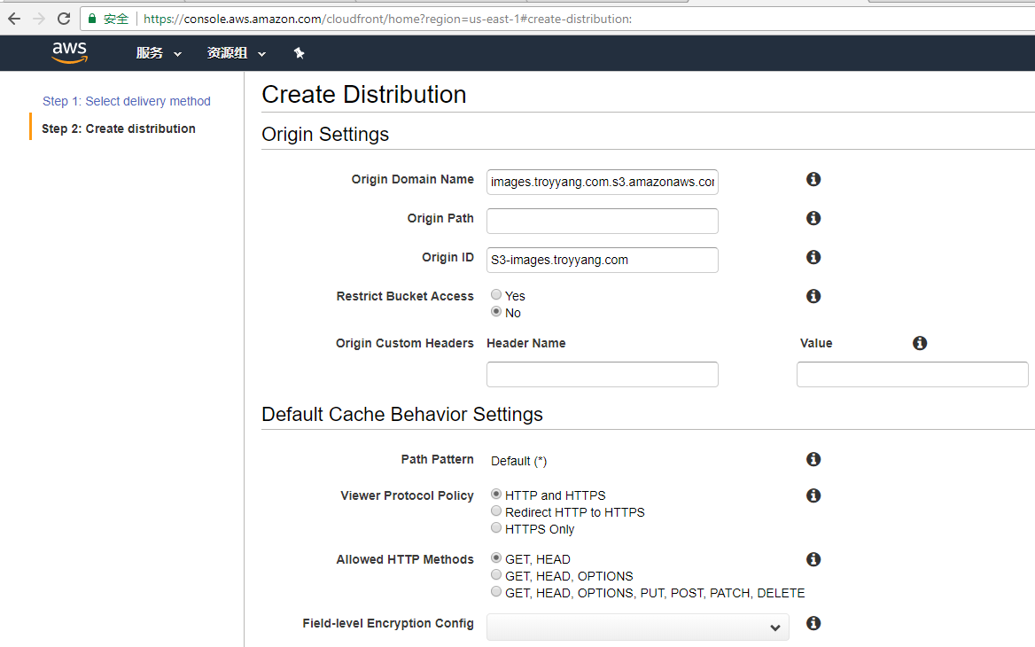1035x647 pixels.
Task: Select GET, HEAD, OPTIONS allowed methods
Action: click(x=496, y=575)
